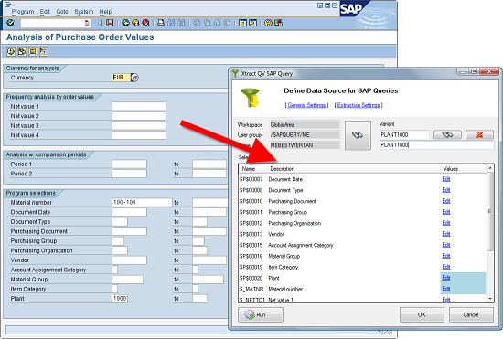The height and width of the screenshot is (339, 503).
Task: Open the Currency value help button
Action: pos(134,78)
